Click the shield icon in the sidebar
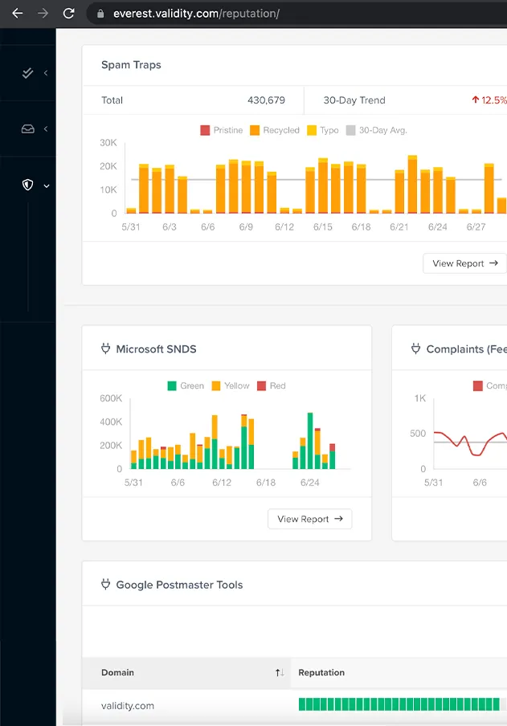This screenshot has width=507, height=726. point(28,185)
